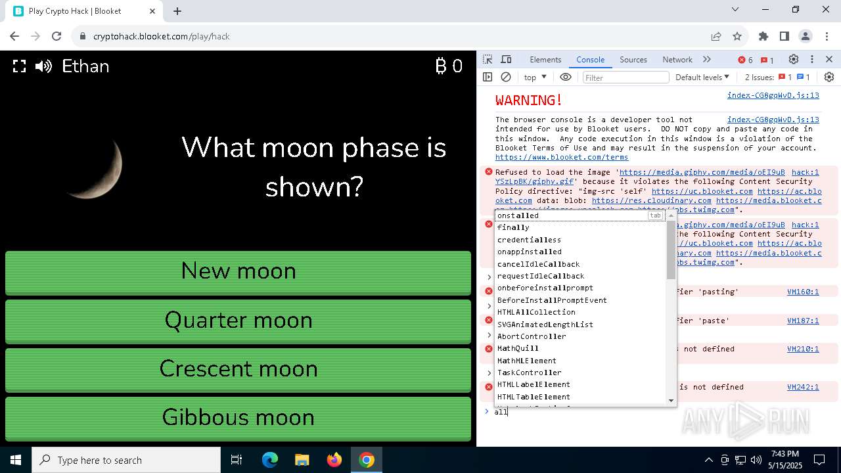Select the finally autocomplete suggestion
841x473 pixels.
(580, 227)
